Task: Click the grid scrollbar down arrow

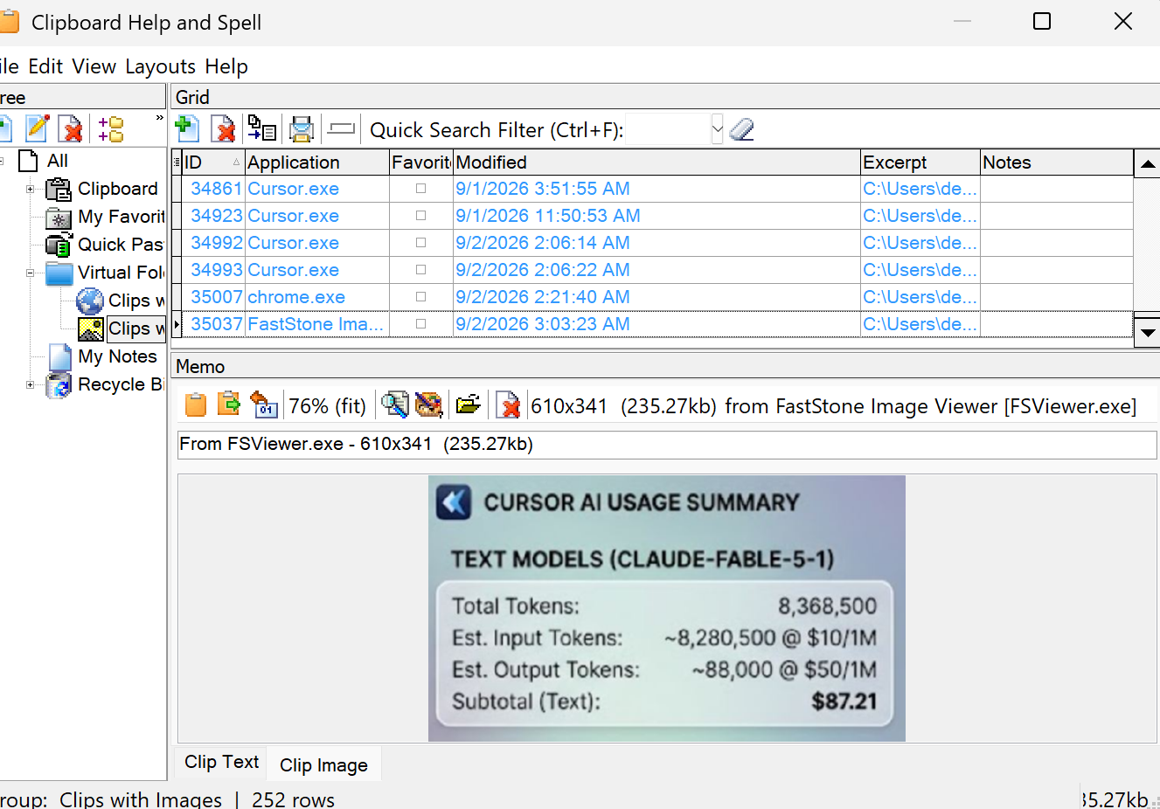Action: pos(1147,332)
